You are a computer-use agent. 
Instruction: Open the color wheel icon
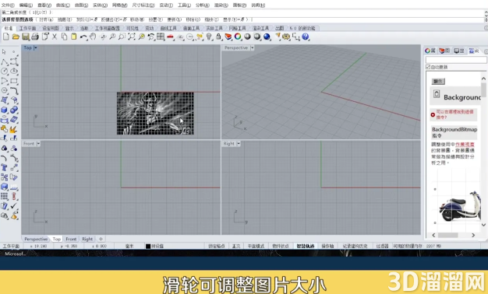(x=238, y=37)
